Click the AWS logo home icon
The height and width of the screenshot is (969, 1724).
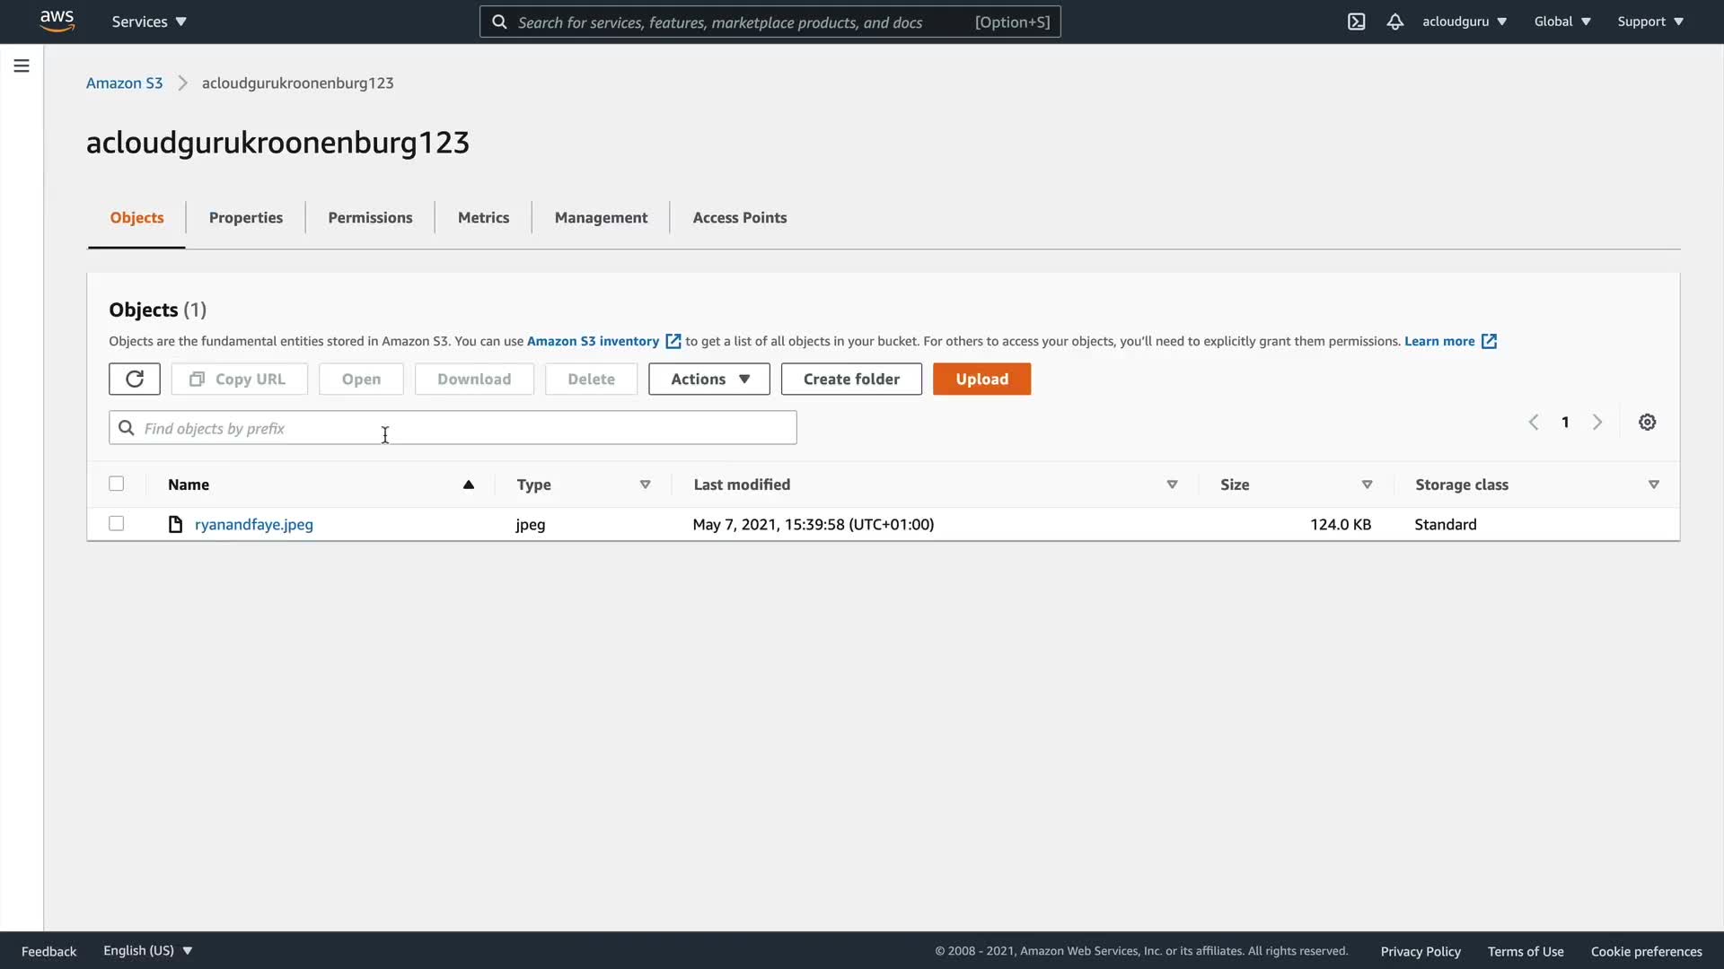(x=57, y=21)
